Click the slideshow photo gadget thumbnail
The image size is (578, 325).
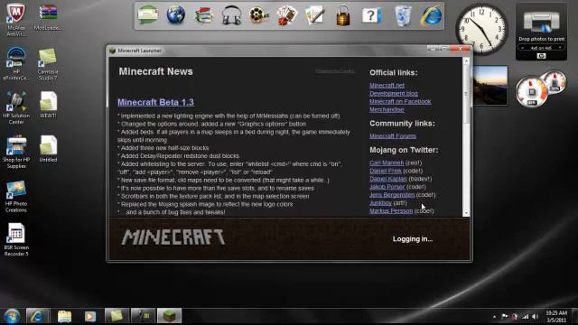pyautogui.click(x=490, y=86)
